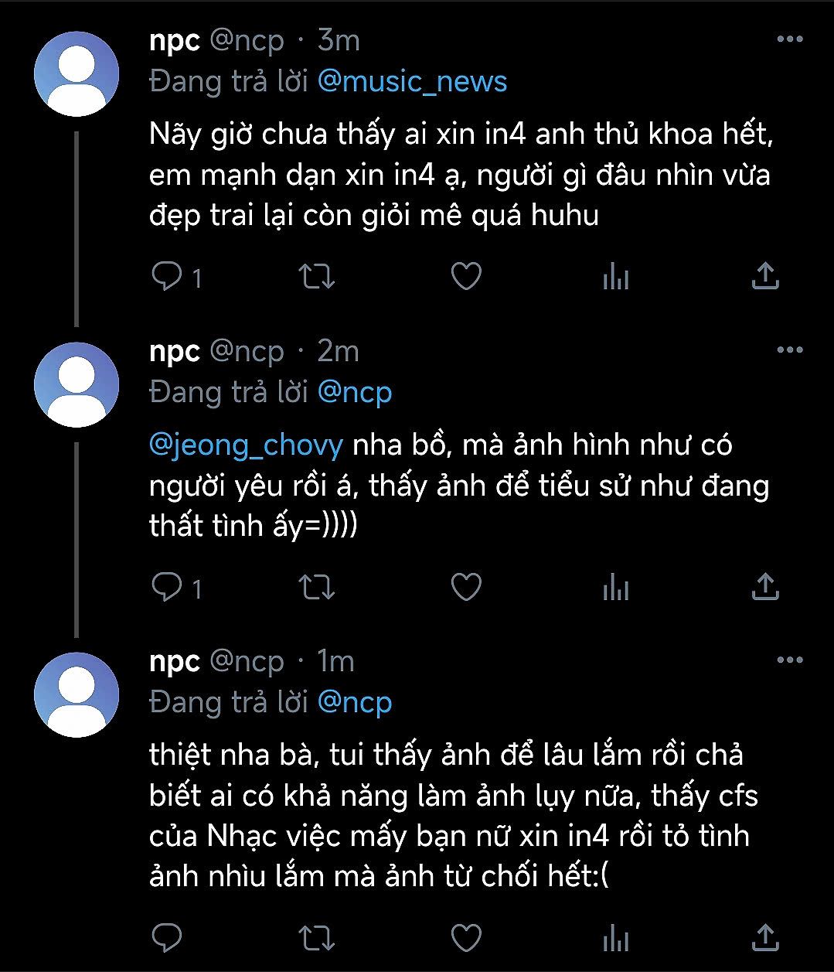
Task: Share the tweet posted 2m ago
Action: [765, 587]
